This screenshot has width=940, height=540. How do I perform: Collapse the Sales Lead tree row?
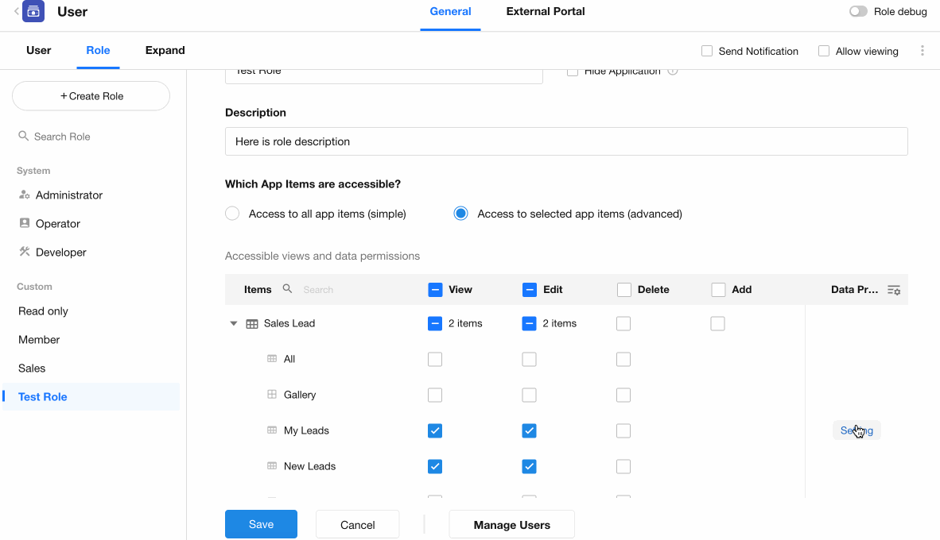(x=234, y=324)
